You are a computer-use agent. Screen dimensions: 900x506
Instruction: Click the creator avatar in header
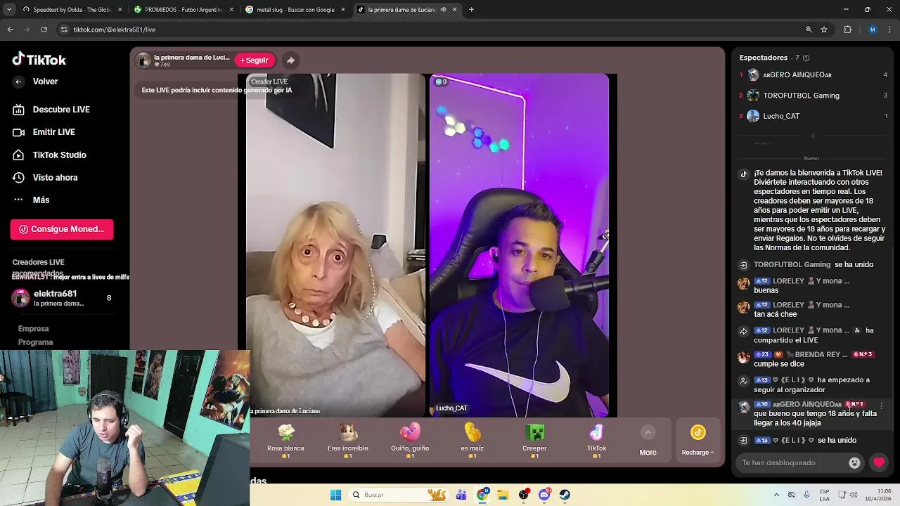[x=143, y=60]
